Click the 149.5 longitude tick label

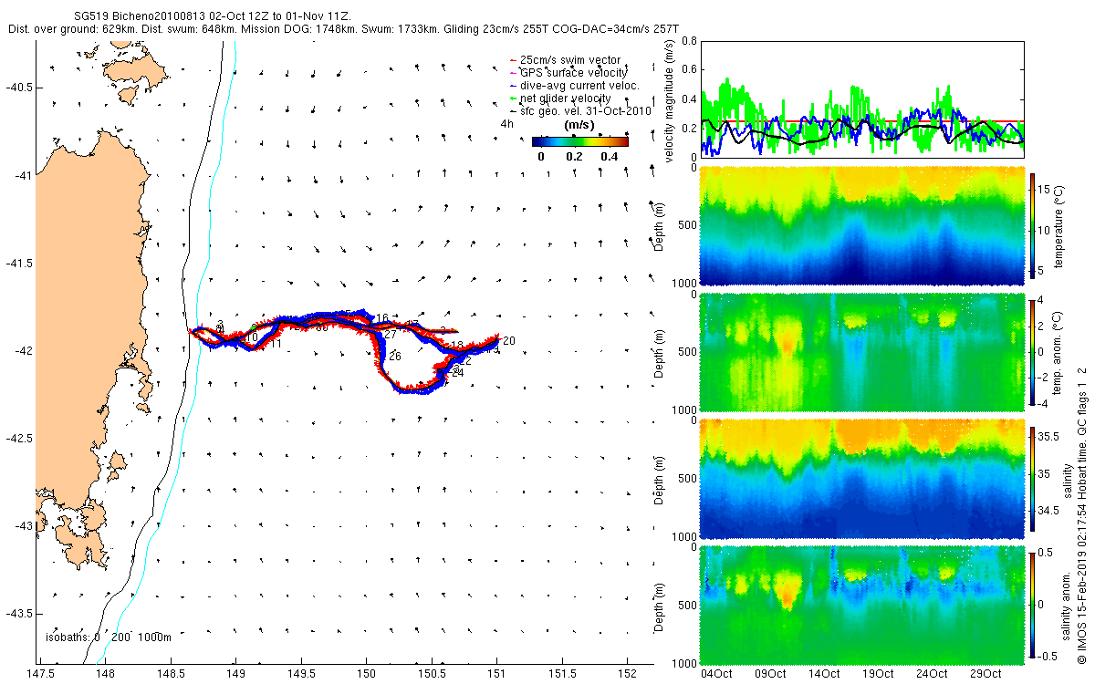click(x=301, y=674)
